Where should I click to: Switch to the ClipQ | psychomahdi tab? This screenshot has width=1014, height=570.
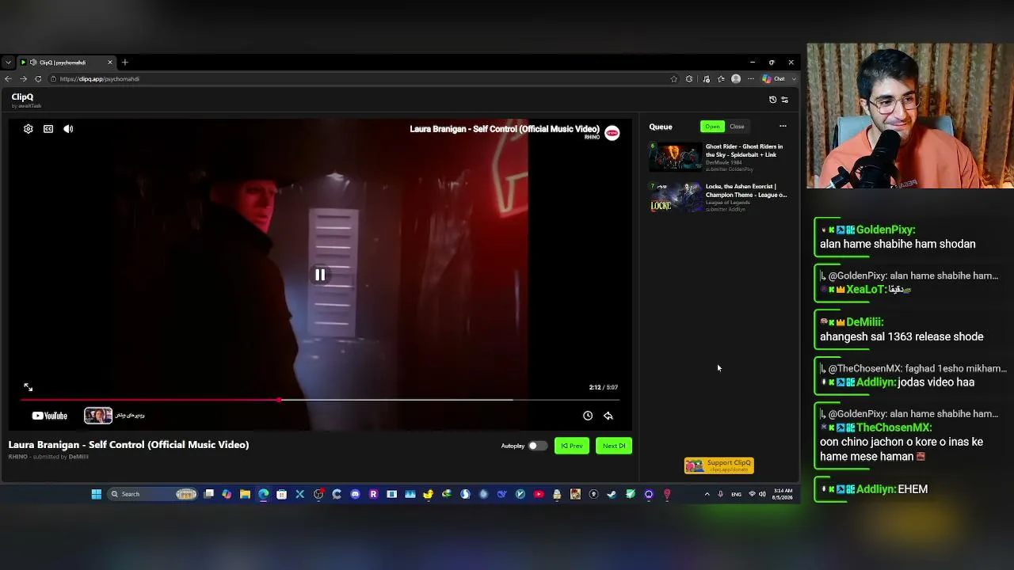pyautogui.click(x=67, y=63)
